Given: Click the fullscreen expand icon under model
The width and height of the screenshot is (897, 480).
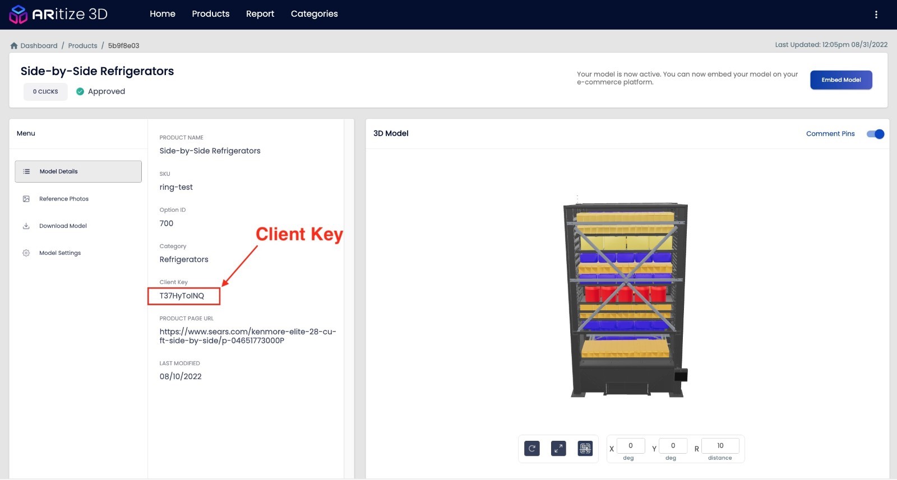Looking at the screenshot, I should (x=558, y=449).
